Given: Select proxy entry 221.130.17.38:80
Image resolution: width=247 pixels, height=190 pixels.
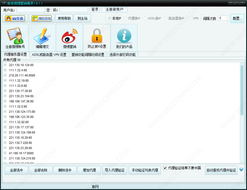Looking at the screenshot, I should point(20,91).
